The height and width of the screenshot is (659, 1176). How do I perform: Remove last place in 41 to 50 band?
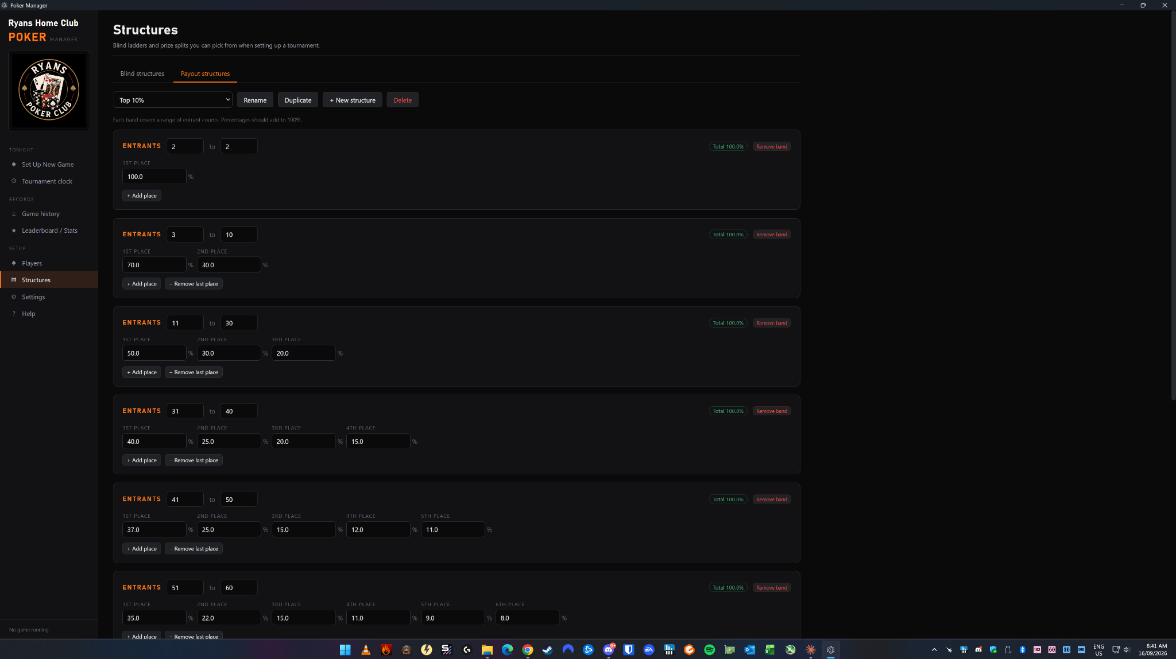click(194, 549)
